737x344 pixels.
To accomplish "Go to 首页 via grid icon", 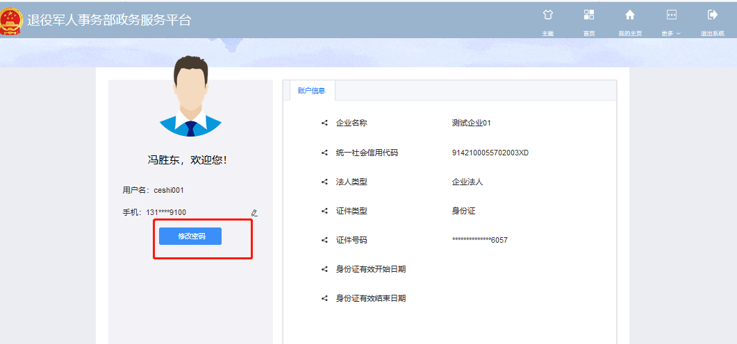I will (589, 15).
